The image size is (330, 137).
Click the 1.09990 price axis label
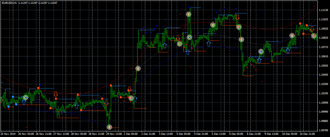coord(323,112)
